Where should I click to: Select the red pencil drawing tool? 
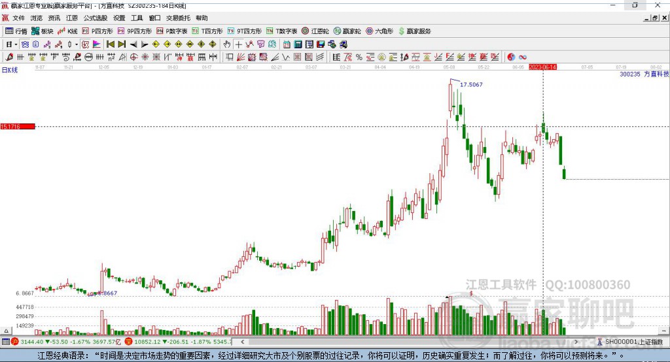[9, 58]
